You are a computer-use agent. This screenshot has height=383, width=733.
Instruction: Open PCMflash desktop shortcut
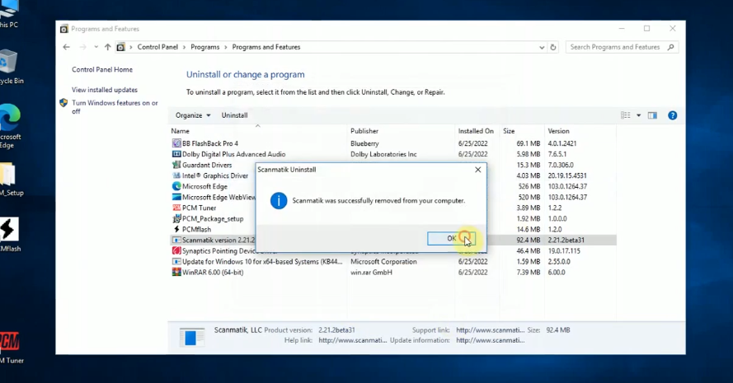click(9, 235)
